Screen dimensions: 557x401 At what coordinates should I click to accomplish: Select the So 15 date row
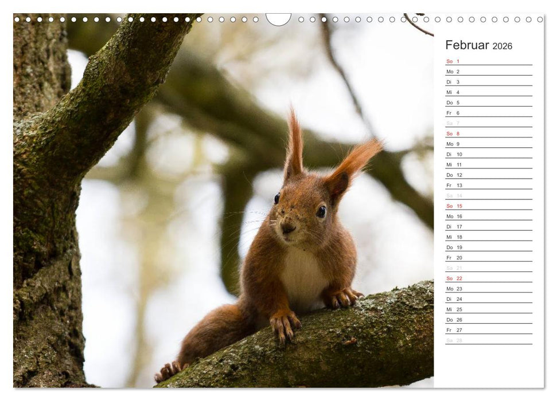pyautogui.click(x=453, y=206)
